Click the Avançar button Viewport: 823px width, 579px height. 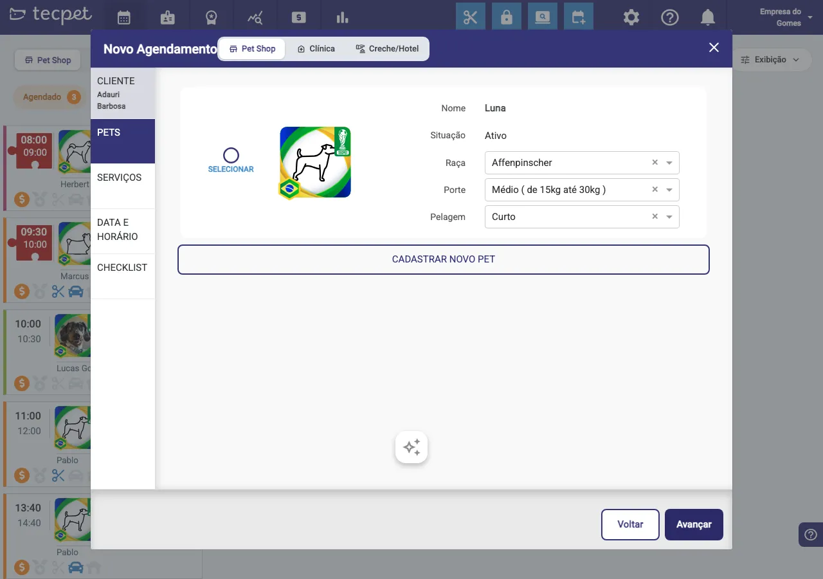(694, 524)
